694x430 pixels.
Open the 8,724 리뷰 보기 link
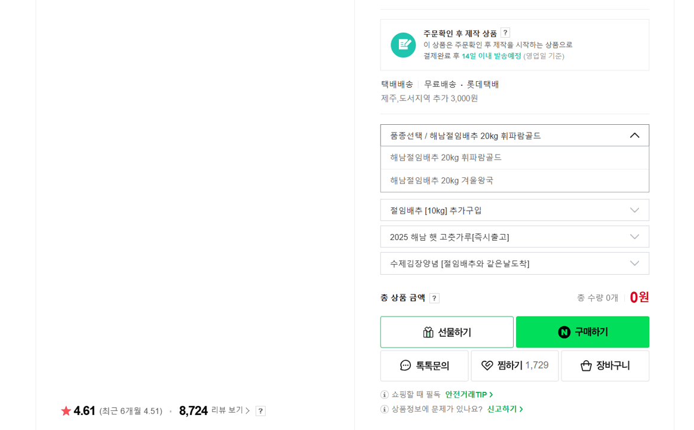(213, 410)
